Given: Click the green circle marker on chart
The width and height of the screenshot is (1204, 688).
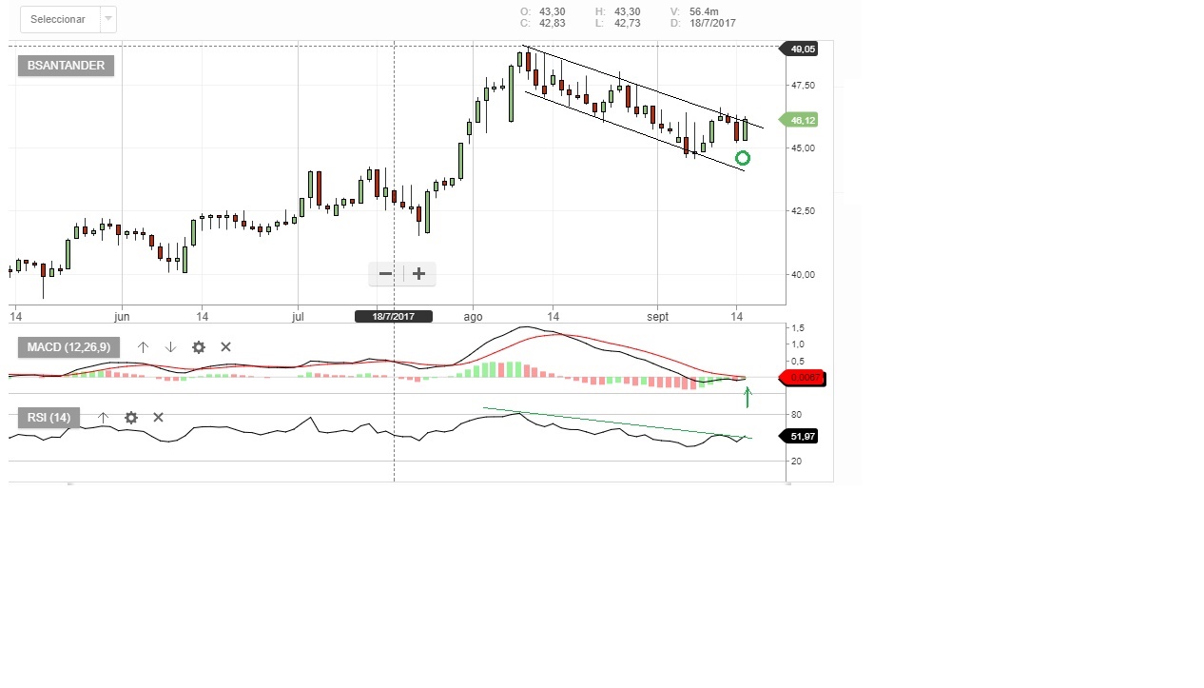Looking at the screenshot, I should 743,158.
